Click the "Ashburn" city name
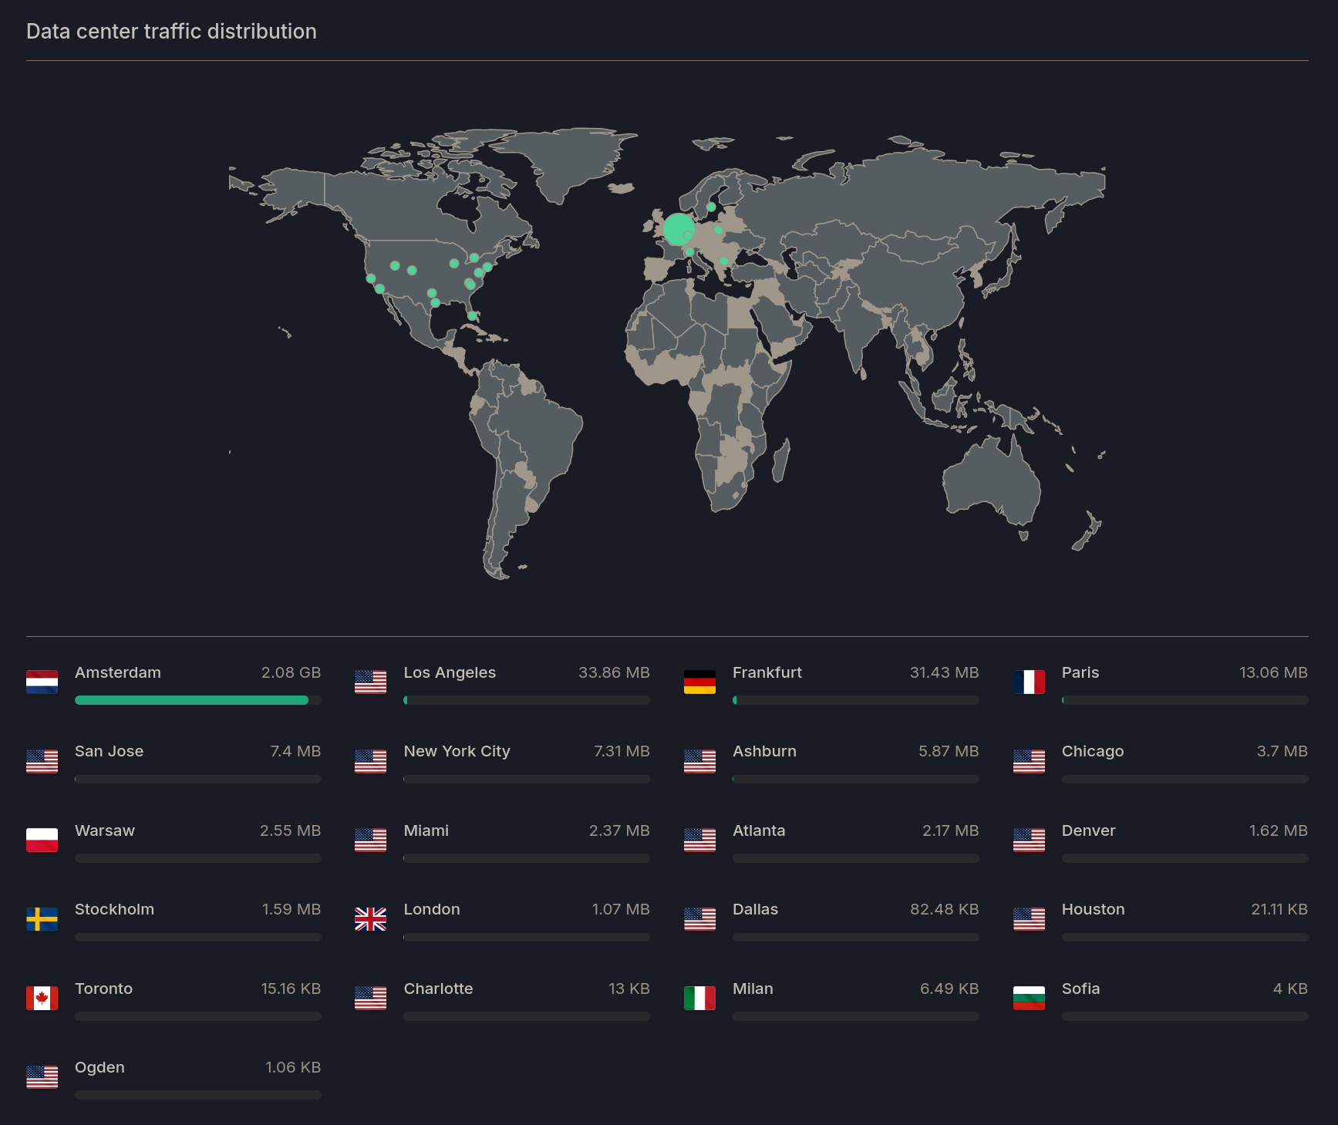 pyautogui.click(x=764, y=751)
